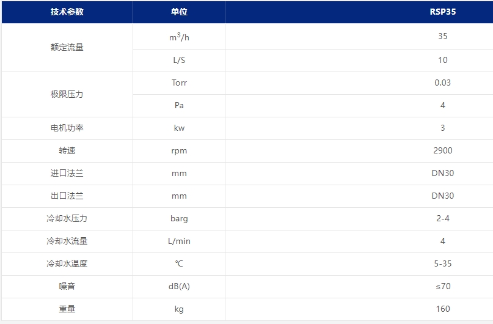Click the 噪音 row label
The image size is (493, 324).
pos(67,287)
